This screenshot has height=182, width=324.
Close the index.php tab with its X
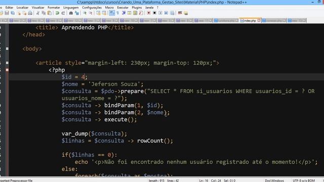coord(259,20)
